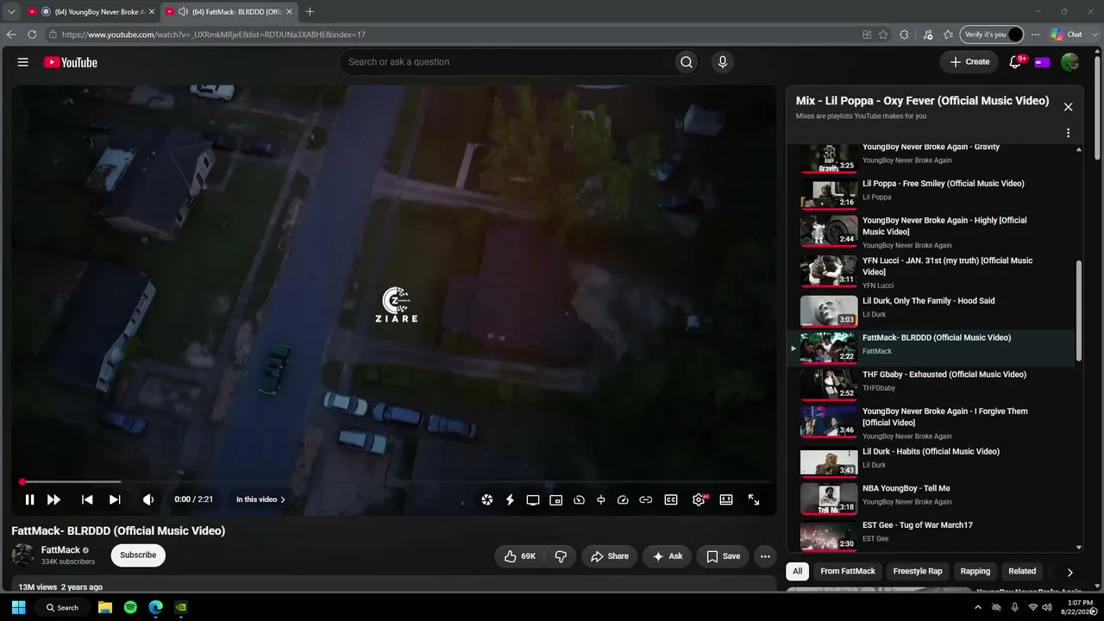Select the 'All' filter chip
The image size is (1104, 621).
pyautogui.click(x=798, y=571)
